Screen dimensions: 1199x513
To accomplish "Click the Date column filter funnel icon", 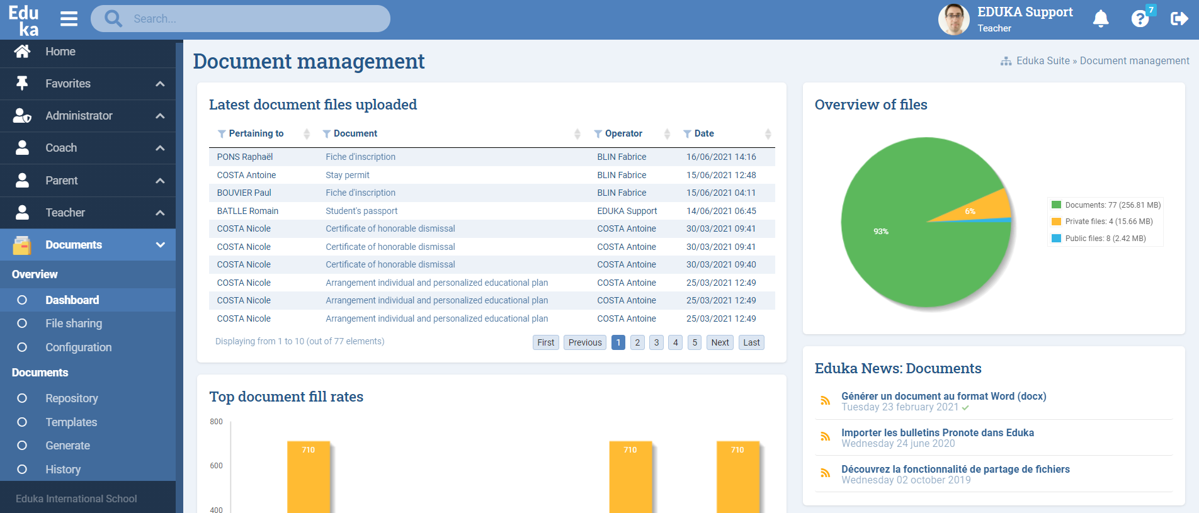I will click(x=688, y=133).
